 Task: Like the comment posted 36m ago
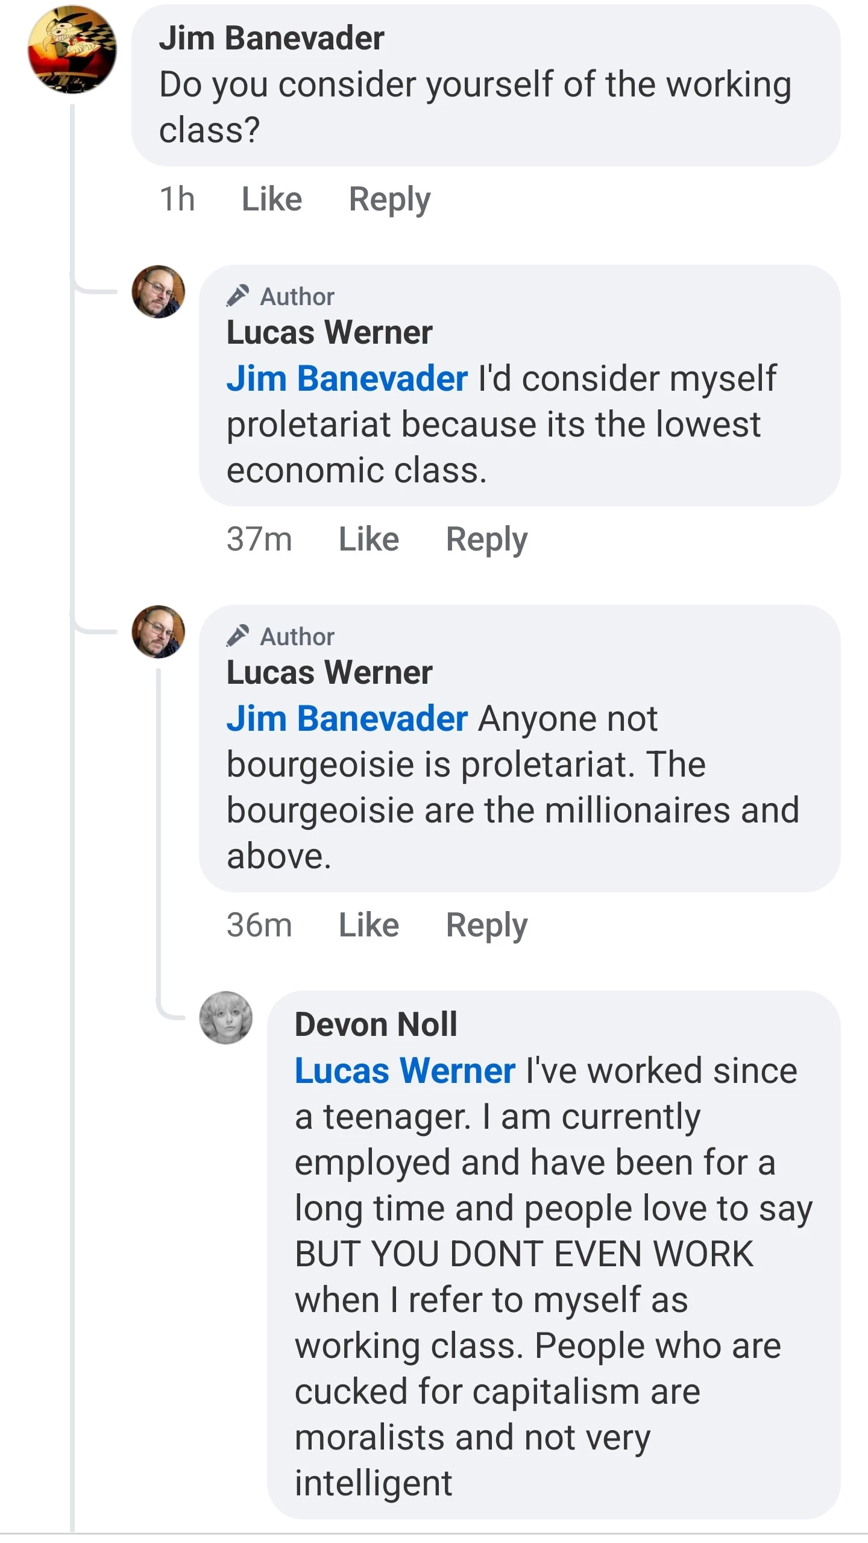click(x=368, y=925)
